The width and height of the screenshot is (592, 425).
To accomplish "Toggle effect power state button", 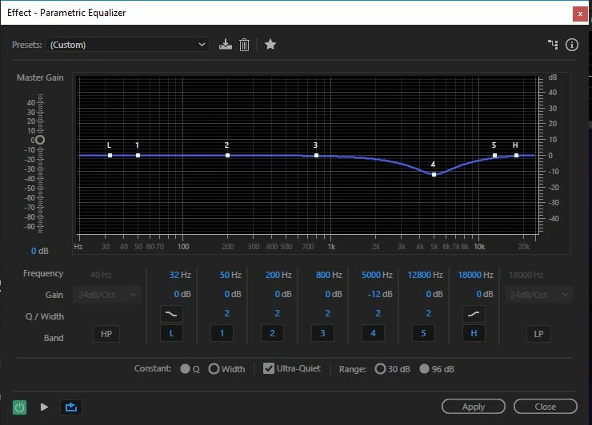I will [20, 407].
